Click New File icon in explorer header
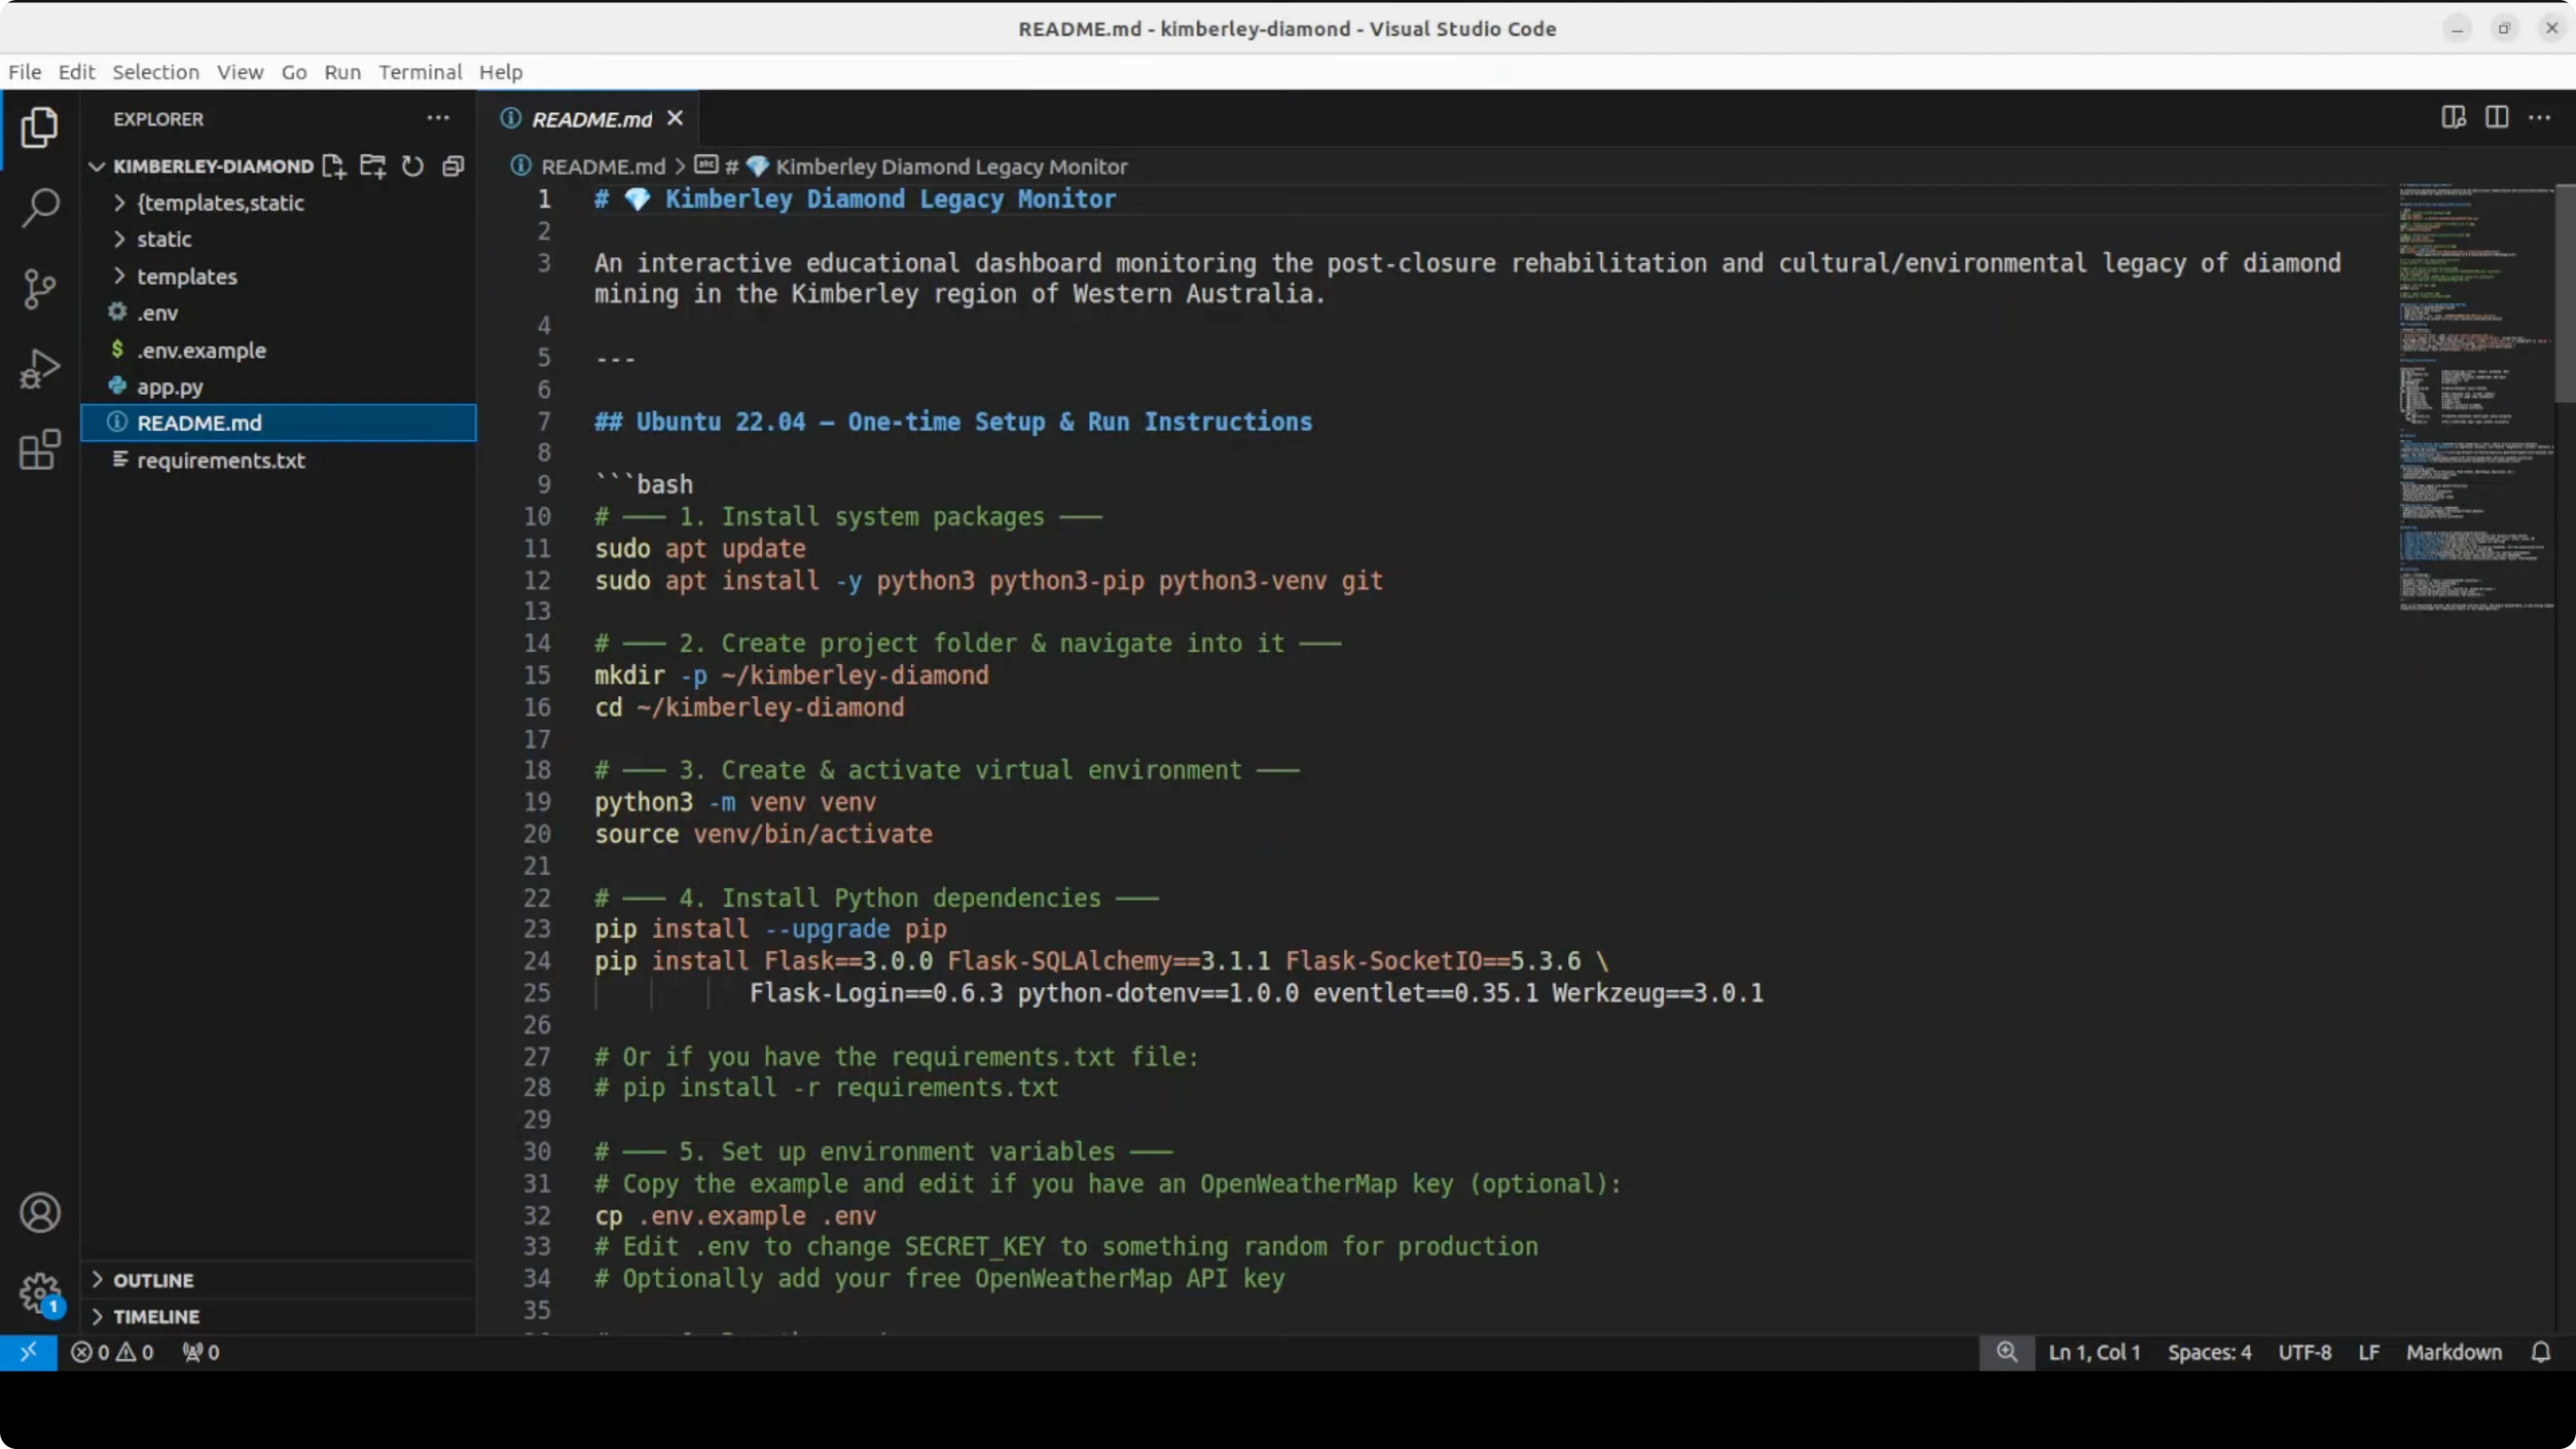 pos(333,166)
